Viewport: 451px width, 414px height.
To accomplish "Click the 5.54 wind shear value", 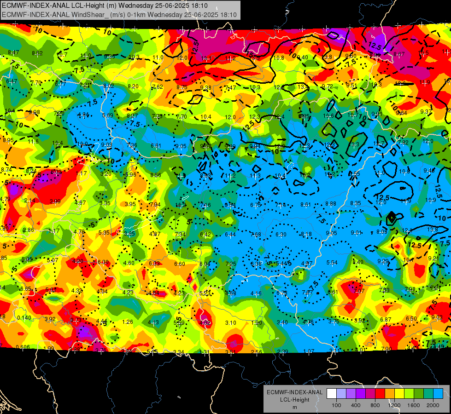I will [x=332, y=263].
